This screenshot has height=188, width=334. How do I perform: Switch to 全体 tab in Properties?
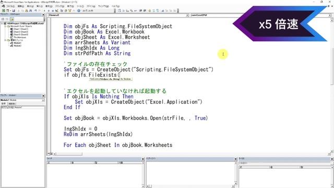(4, 103)
